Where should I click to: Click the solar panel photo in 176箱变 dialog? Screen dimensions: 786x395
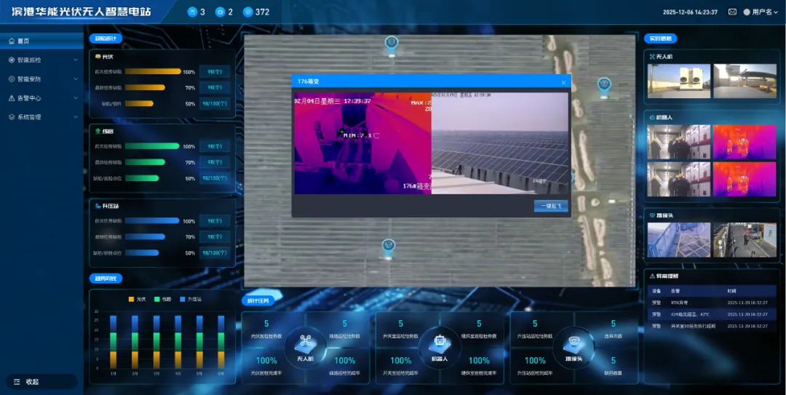500,143
